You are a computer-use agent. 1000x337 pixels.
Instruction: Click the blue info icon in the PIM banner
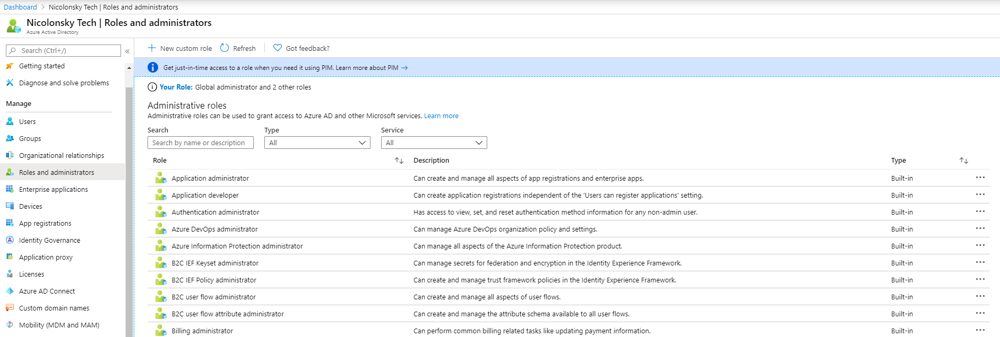point(153,67)
